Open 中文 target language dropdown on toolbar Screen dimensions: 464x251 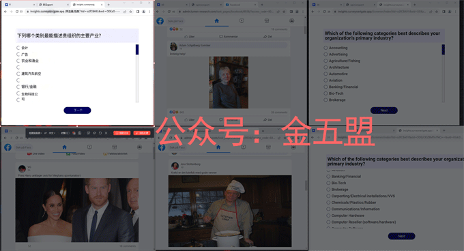52,133
